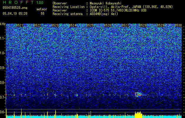Click the 'Receiving Location' label
Viewport: 185px width, 118px height.
pos(69,7)
